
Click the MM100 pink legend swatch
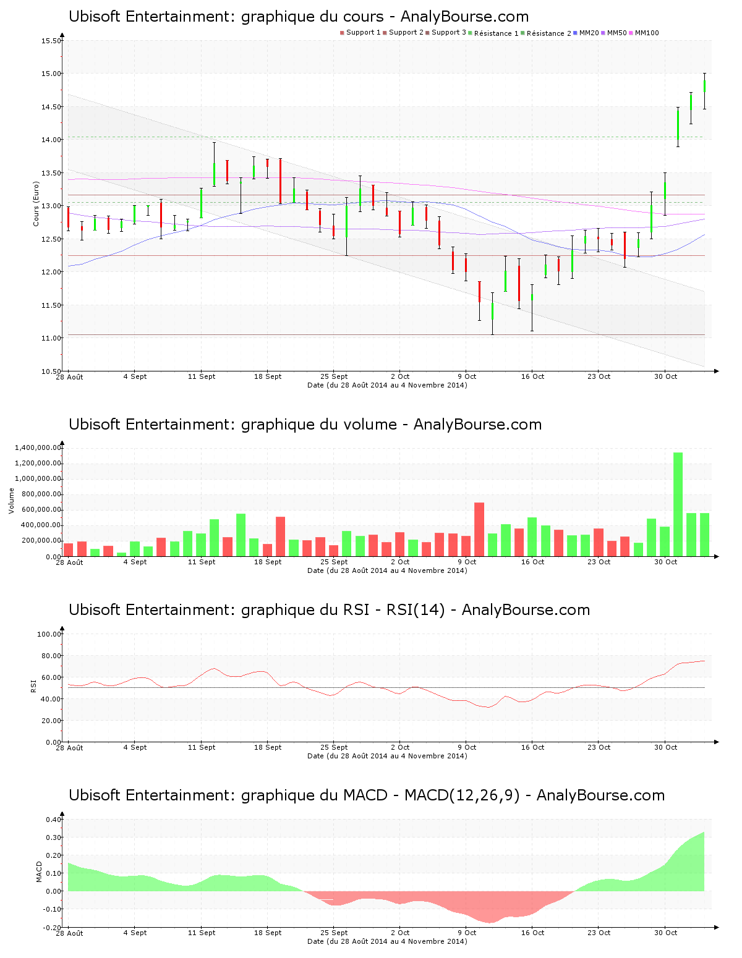point(631,33)
